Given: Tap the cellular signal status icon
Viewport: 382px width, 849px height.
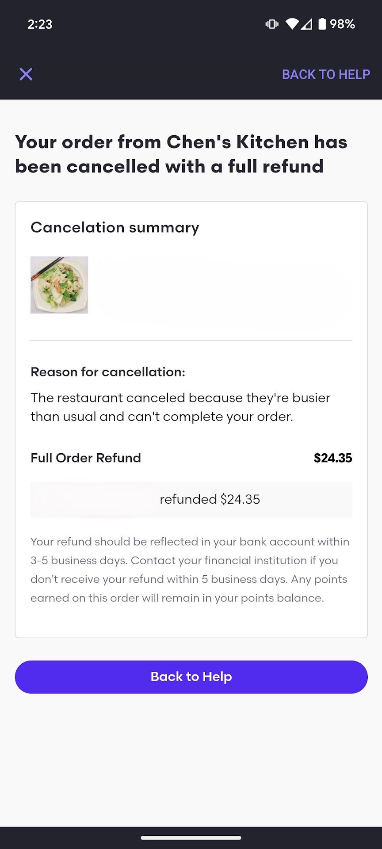Looking at the screenshot, I should click(x=306, y=24).
